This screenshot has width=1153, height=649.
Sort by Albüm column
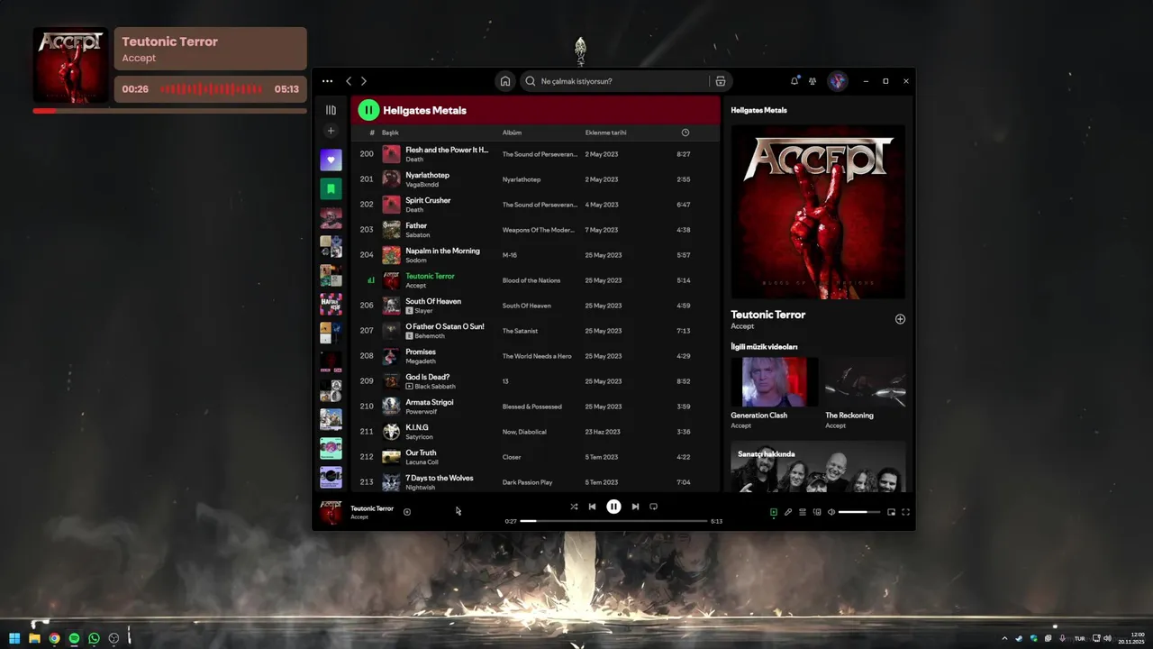[512, 133]
